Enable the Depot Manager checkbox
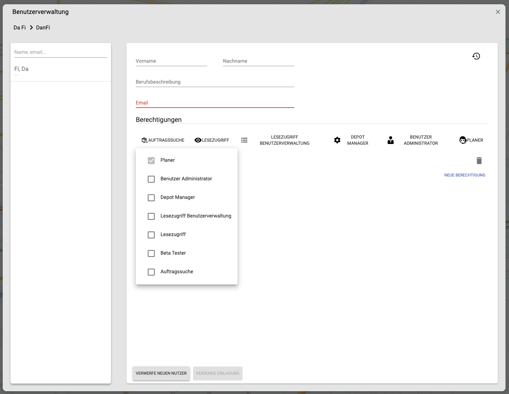Viewport: 509px width, 394px height. [x=151, y=198]
